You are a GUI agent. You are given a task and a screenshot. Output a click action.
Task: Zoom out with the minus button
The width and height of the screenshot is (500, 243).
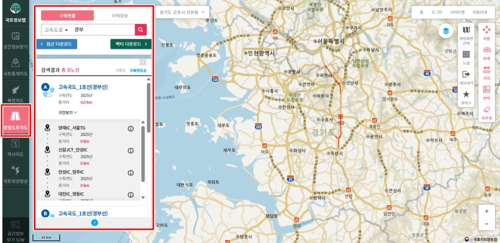click(487, 224)
